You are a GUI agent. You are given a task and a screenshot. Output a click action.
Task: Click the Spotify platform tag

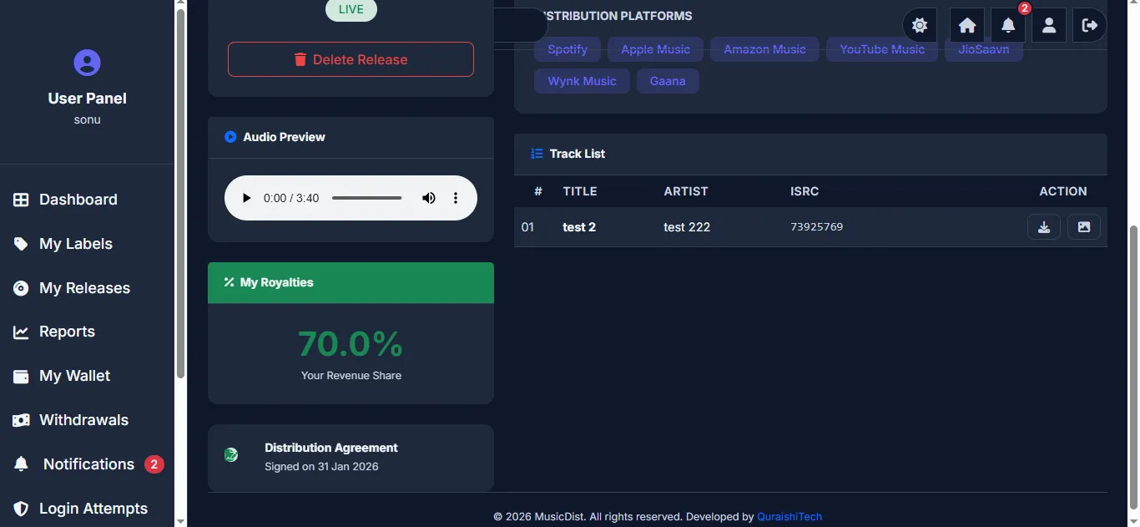click(567, 49)
